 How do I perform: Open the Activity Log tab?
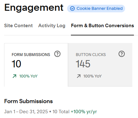(52, 26)
